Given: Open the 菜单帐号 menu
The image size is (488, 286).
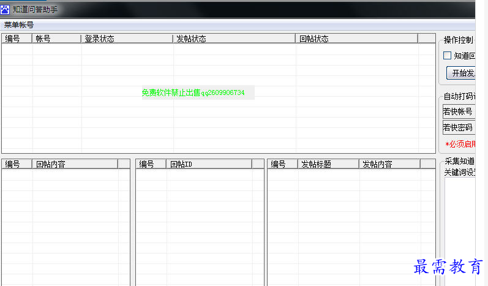Looking at the screenshot, I should (18, 25).
